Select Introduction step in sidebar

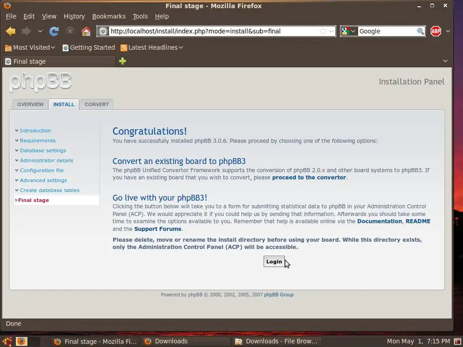coord(35,131)
